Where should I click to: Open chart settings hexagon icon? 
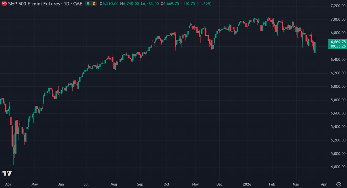339,184
